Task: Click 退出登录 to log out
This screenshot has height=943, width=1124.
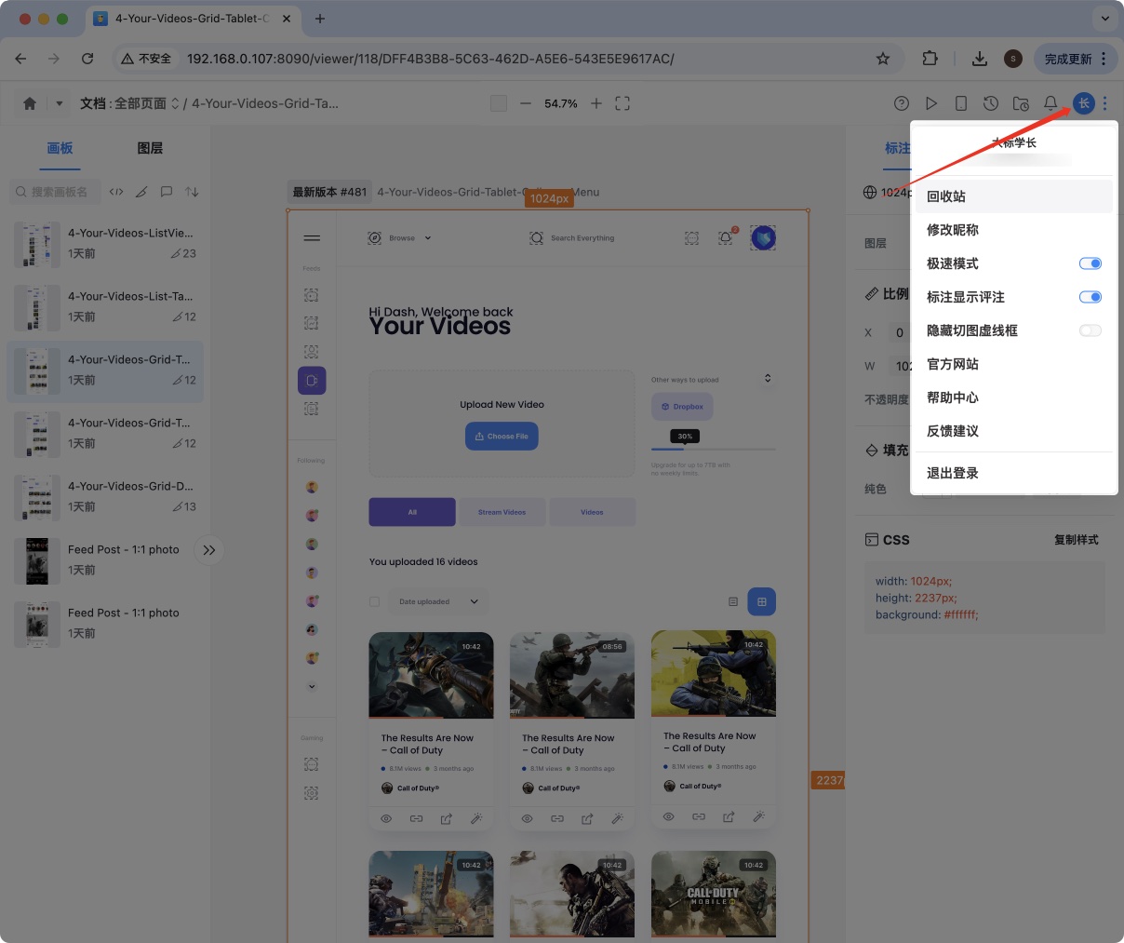Action: [x=953, y=473]
